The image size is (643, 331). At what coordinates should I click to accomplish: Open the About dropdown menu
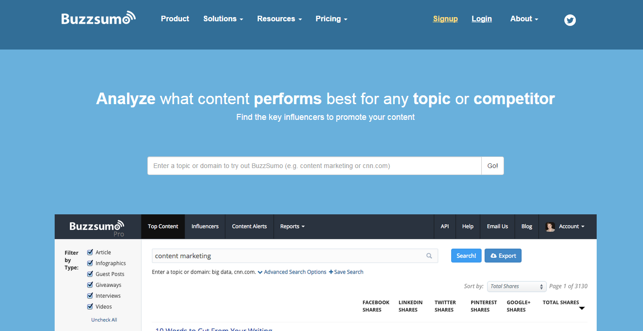click(x=524, y=19)
